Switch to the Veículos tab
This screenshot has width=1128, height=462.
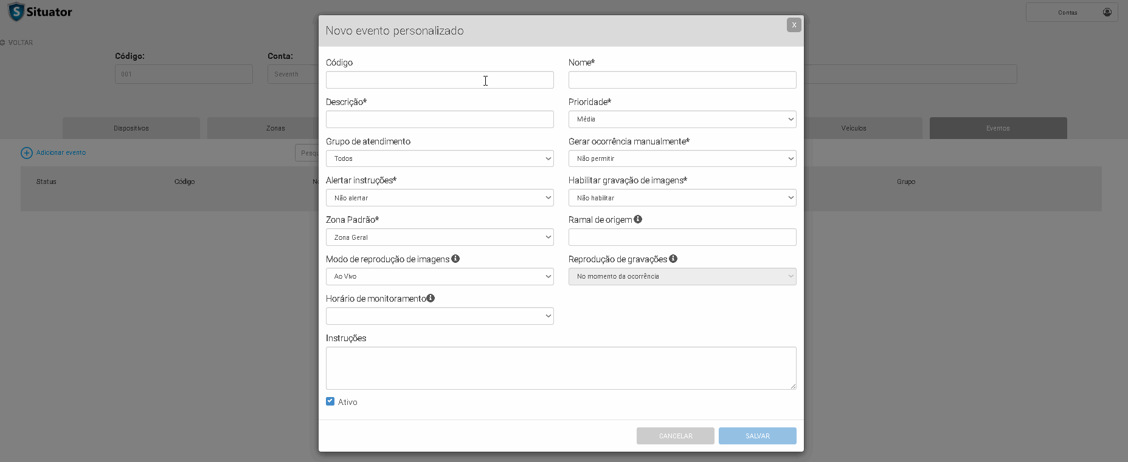pyautogui.click(x=854, y=128)
